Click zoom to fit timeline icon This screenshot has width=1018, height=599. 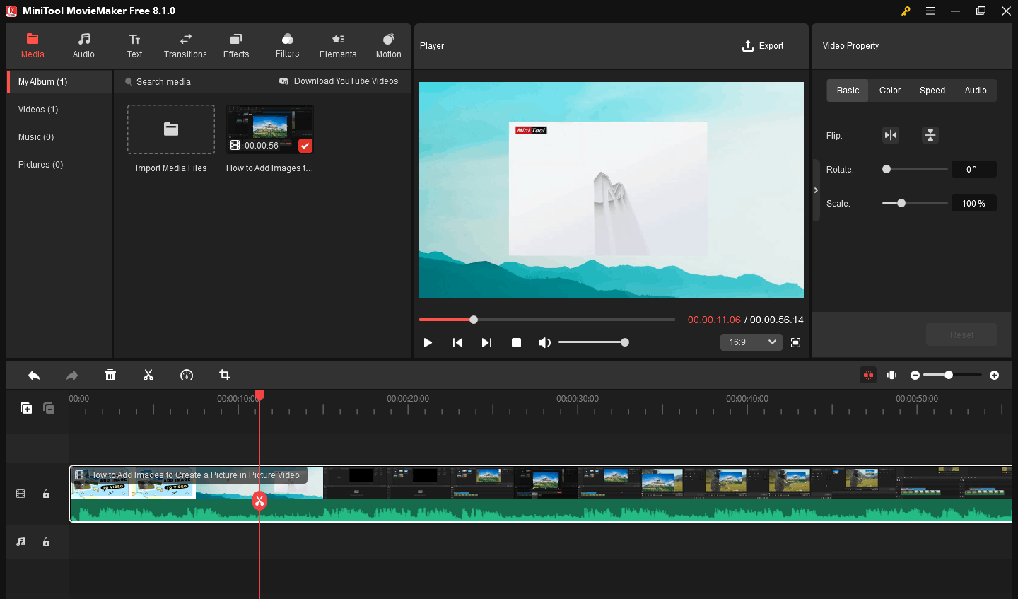pyautogui.click(x=892, y=375)
